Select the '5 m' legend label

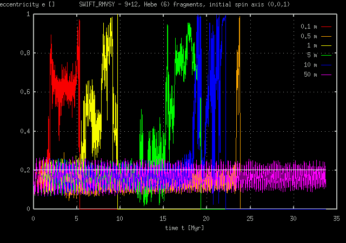pyautogui.click(x=312, y=55)
